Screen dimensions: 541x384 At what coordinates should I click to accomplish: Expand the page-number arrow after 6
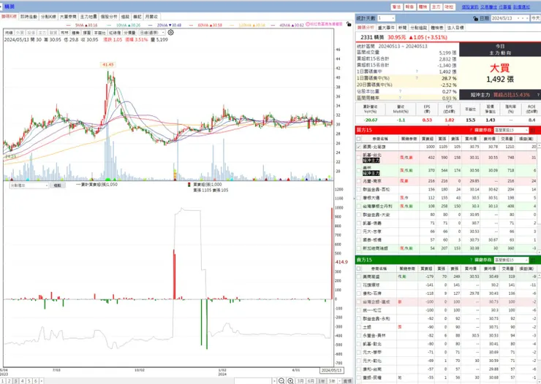42,381
